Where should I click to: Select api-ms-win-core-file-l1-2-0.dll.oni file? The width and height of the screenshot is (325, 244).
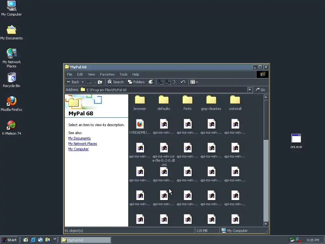click(163, 154)
